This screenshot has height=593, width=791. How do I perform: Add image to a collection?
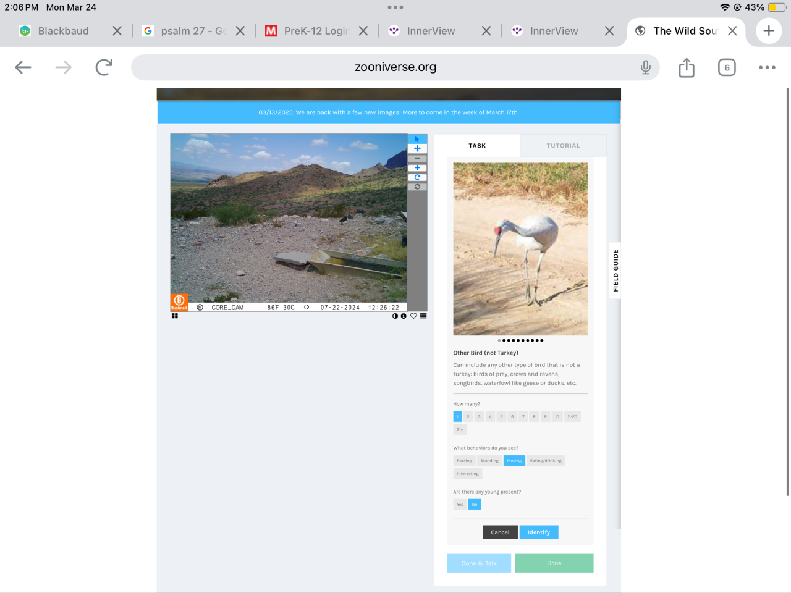pos(423,316)
